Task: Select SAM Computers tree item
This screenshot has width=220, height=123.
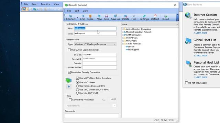Action: [x=134, y=35]
